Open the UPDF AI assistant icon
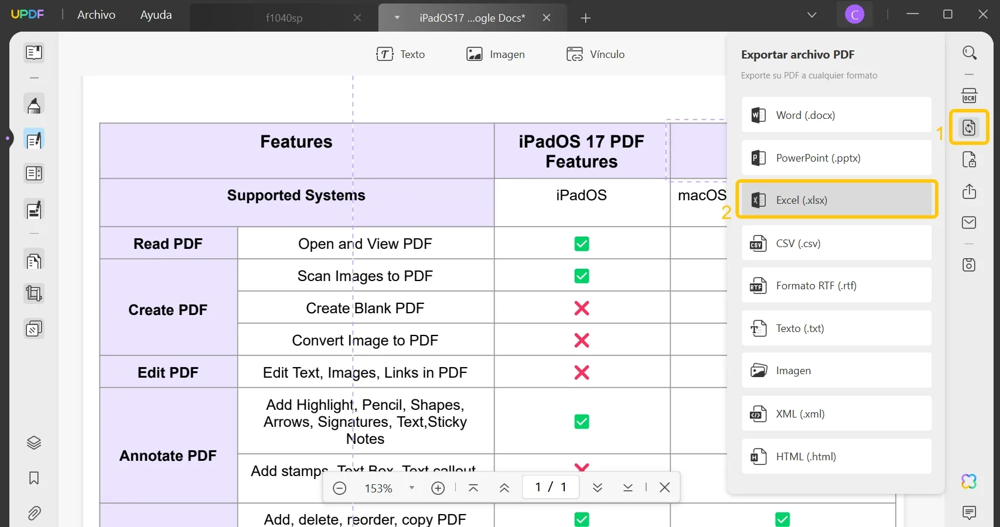 [x=970, y=481]
